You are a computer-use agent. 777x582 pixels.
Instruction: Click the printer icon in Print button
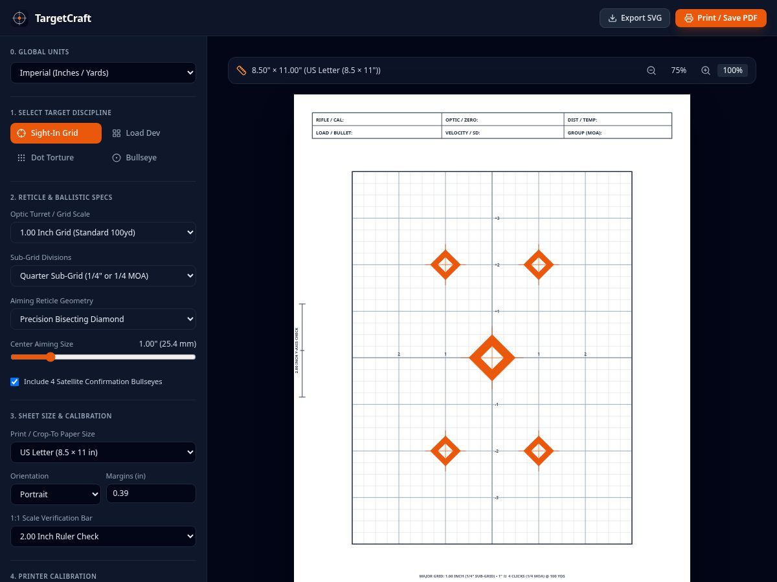pyautogui.click(x=688, y=18)
